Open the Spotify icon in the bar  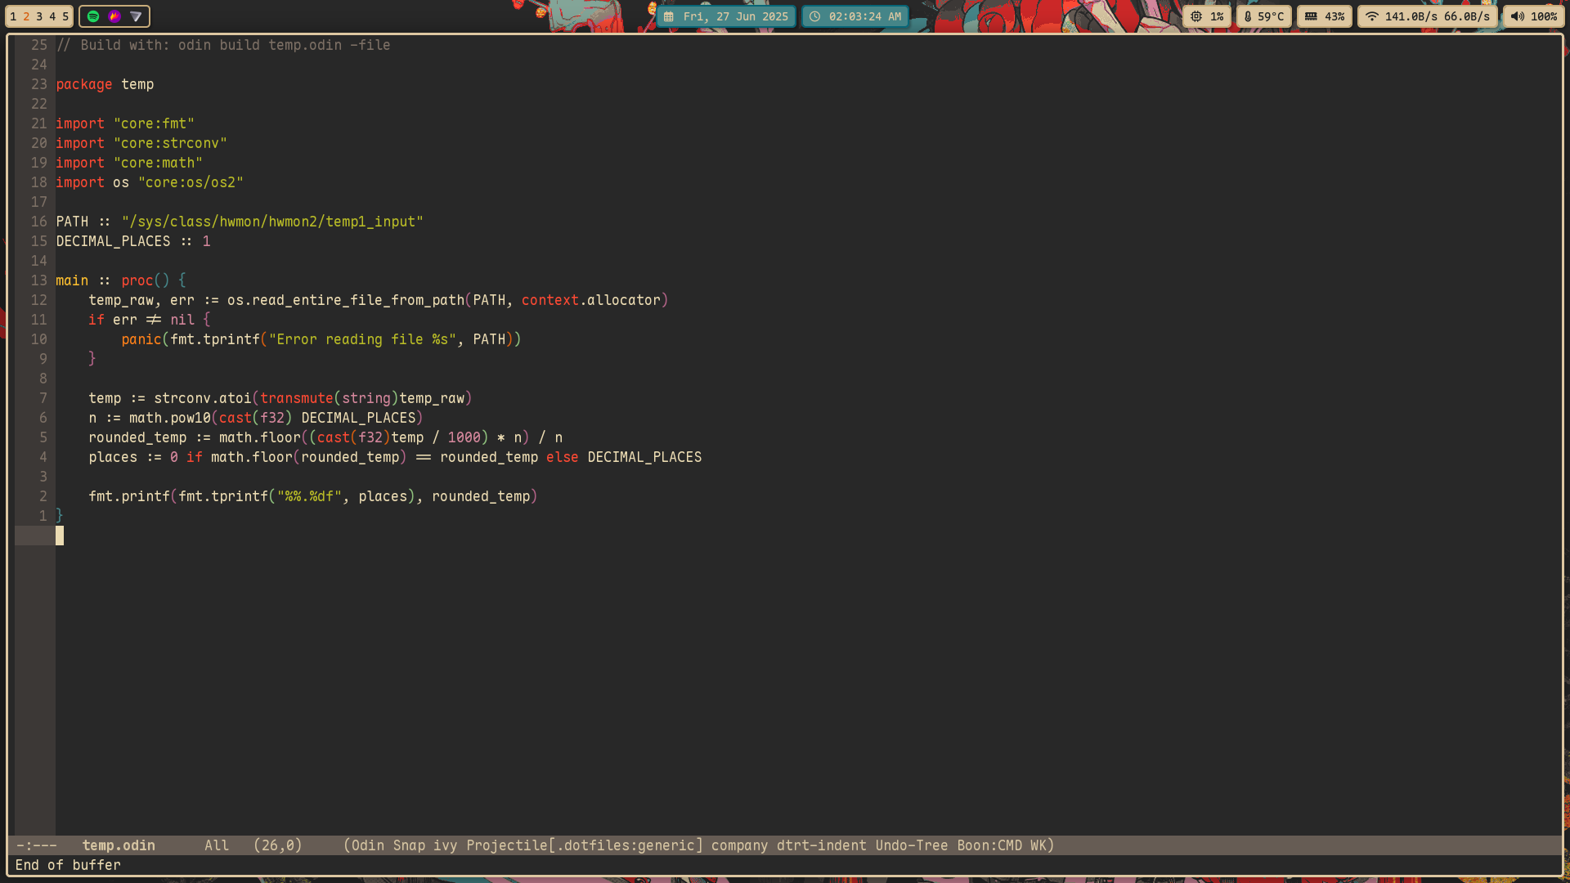tap(93, 16)
